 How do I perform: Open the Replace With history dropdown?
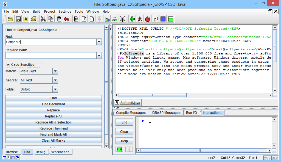point(99,56)
